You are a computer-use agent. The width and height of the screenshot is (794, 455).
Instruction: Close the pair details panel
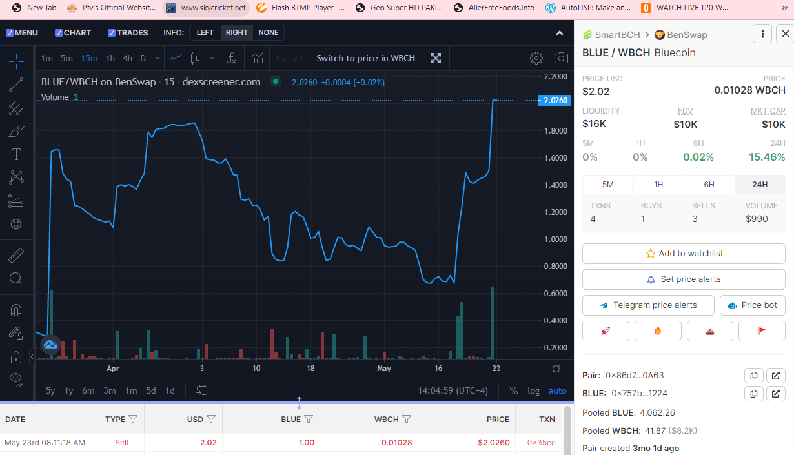click(784, 34)
